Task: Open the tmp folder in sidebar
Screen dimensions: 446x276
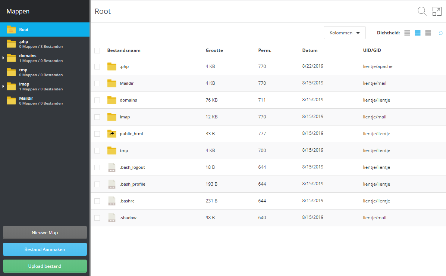Action: [23, 72]
